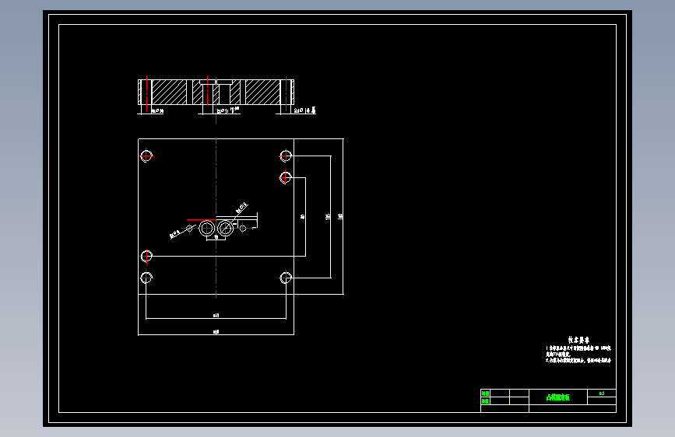The height and width of the screenshot is (437, 675).
Task: Click the technical requirements heading above the notes
Action: click(578, 340)
